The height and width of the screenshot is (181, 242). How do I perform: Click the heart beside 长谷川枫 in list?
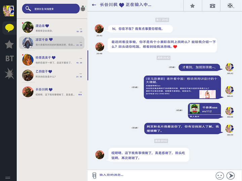[x=51, y=89]
